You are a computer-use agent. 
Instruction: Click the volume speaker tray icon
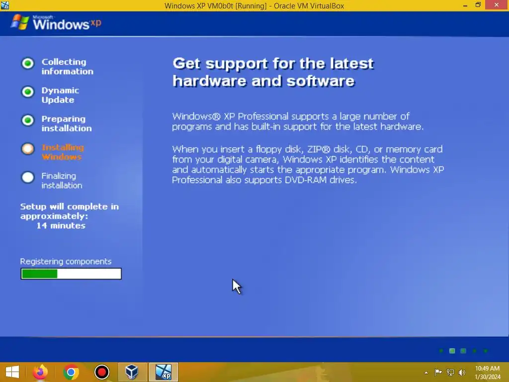(462, 372)
